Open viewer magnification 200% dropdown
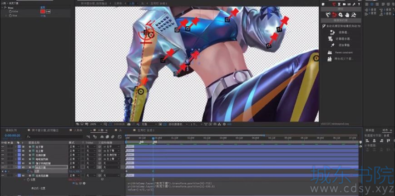This screenshot has height=196, width=395. (x=97, y=124)
